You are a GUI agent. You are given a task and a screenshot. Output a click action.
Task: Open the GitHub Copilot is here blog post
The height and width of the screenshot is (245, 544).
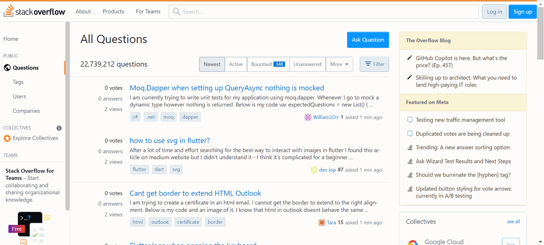coord(461,62)
